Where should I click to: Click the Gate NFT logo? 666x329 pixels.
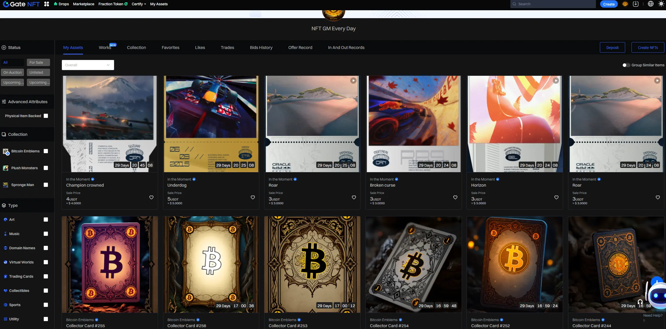pyautogui.click(x=21, y=4)
